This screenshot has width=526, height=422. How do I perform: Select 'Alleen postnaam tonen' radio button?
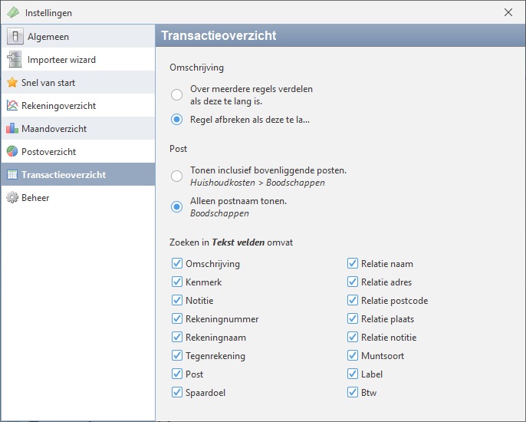click(x=177, y=207)
